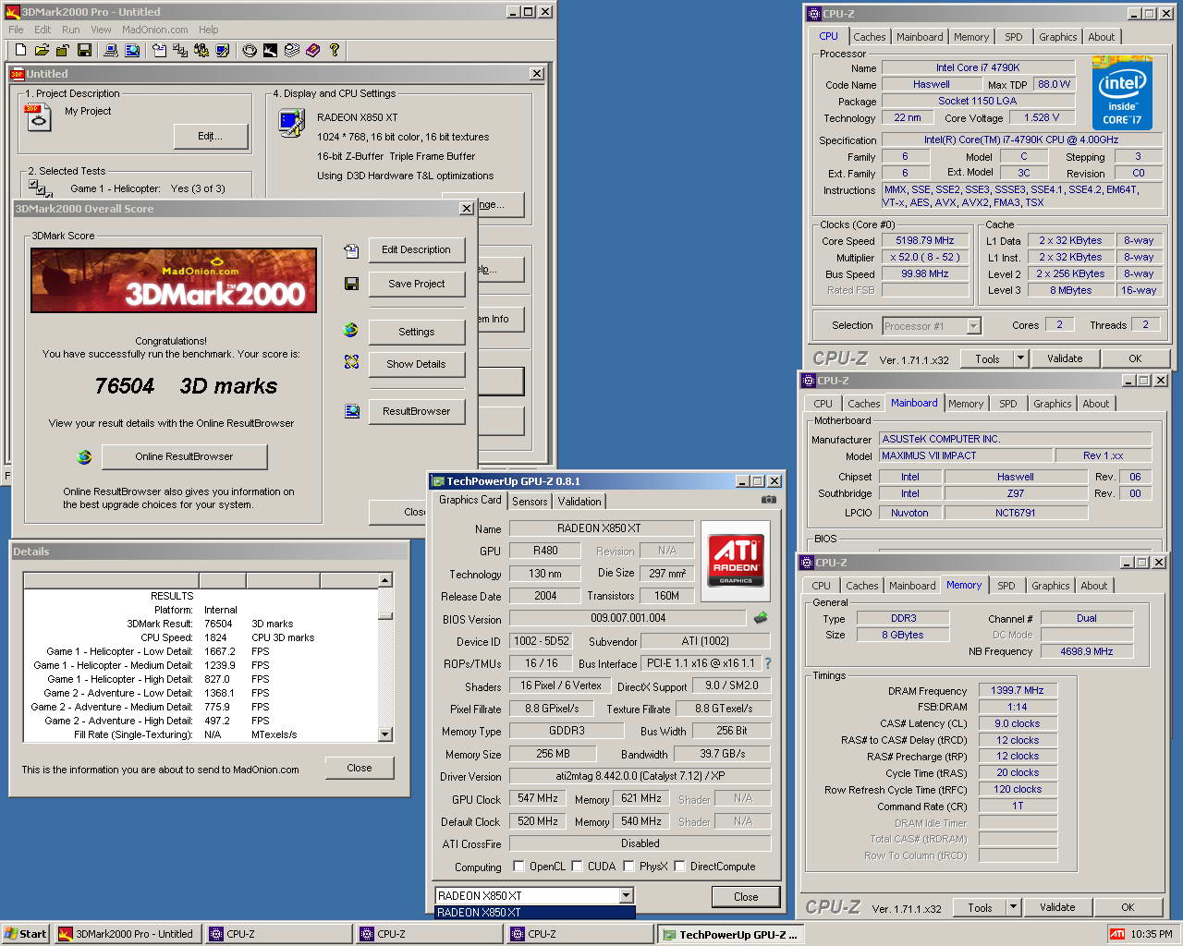Viewport: 1183px width, 946px height.
Task: Toggle the CUDA checkbox in GPU-Z
Action: pyautogui.click(x=577, y=867)
